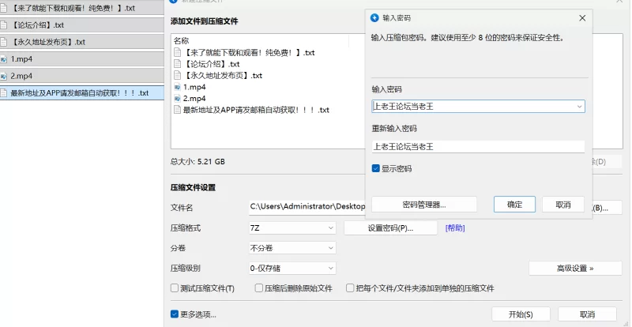
Task: Click the 2.mp4 icon in left panel
Action: point(5,76)
